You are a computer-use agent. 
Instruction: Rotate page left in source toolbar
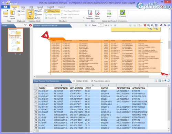pos(161,25)
